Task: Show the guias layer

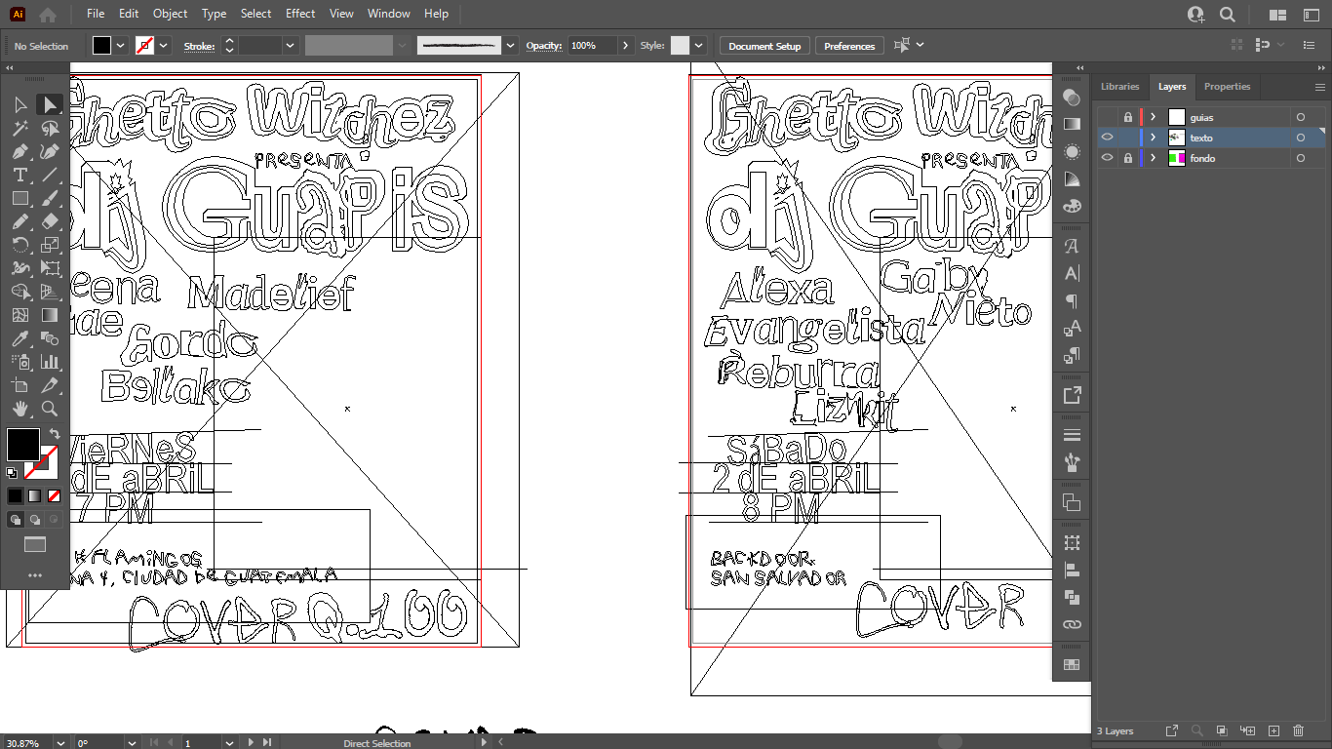Action: coord(1107,117)
